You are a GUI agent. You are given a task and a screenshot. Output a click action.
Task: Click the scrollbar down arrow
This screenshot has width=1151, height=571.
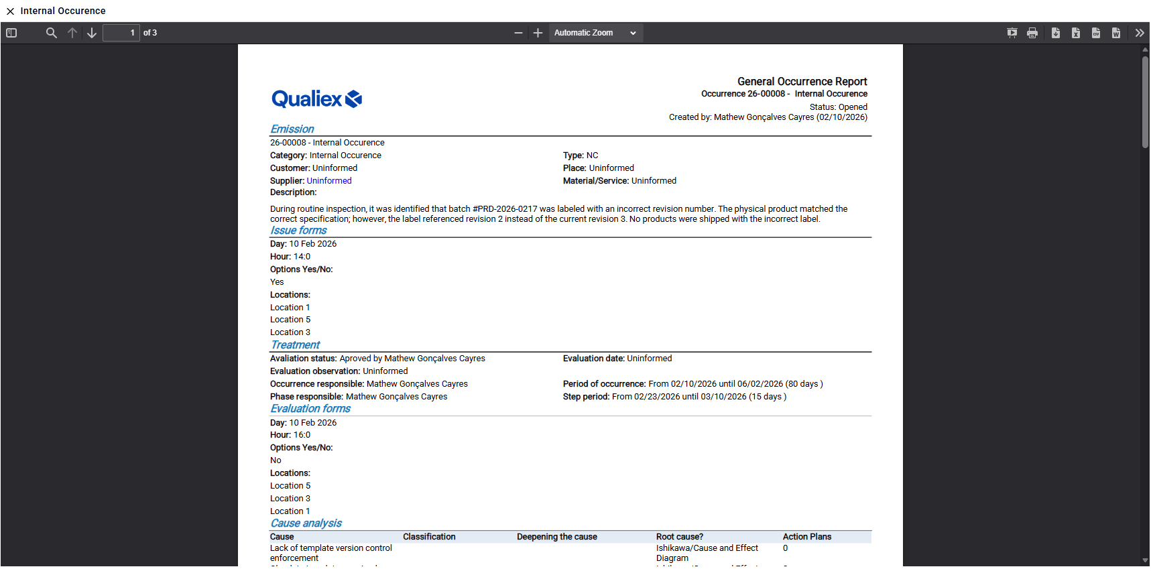(x=1145, y=560)
